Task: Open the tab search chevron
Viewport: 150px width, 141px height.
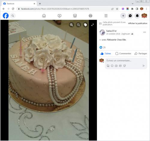Action: click(133, 4)
